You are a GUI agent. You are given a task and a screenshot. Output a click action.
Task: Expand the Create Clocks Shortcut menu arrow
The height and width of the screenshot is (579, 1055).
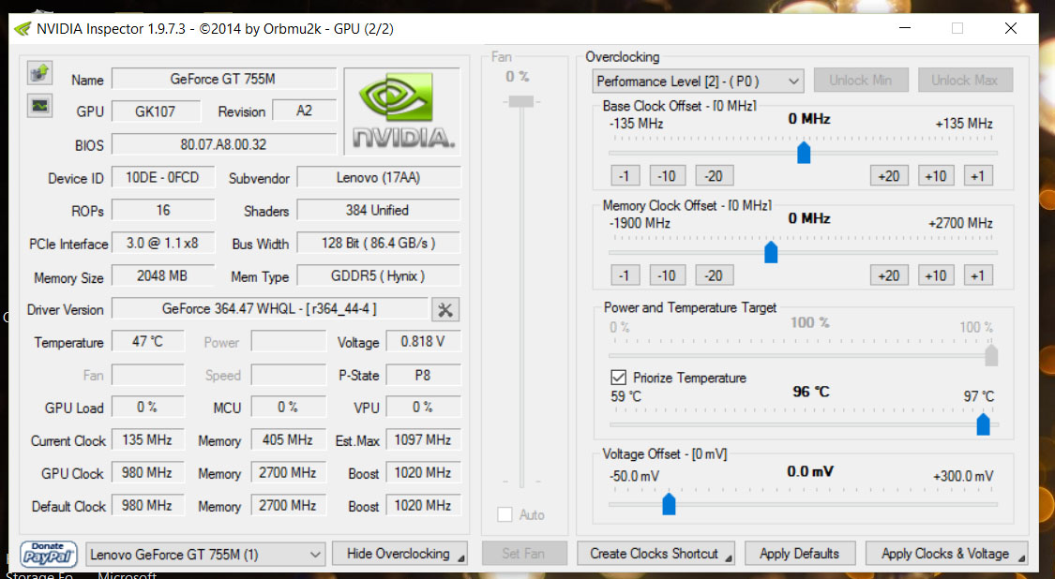pyautogui.click(x=728, y=557)
